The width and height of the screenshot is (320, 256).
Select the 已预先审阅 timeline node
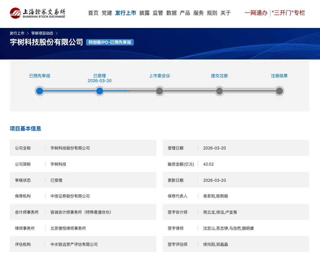click(x=39, y=91)
